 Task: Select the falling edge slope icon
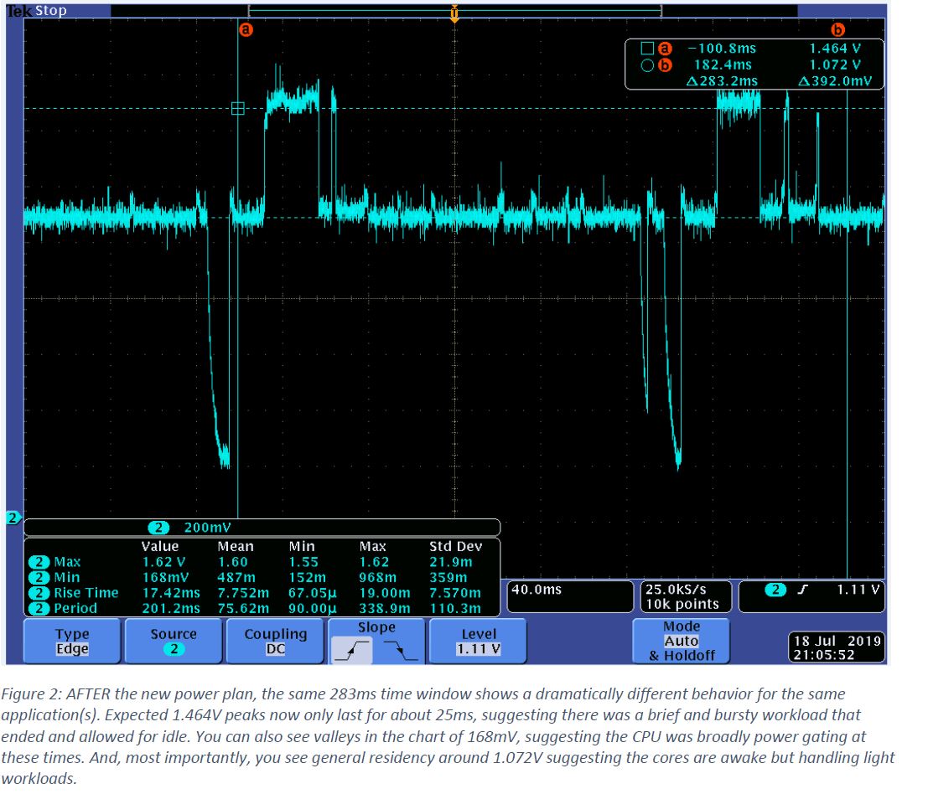pos(401,650)
